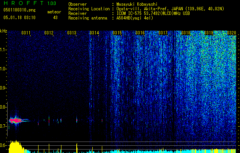240x153 pixels.
Task: Click the 1.1 kHz axis label
Action: pyautogui.click(x=3, y=50)
